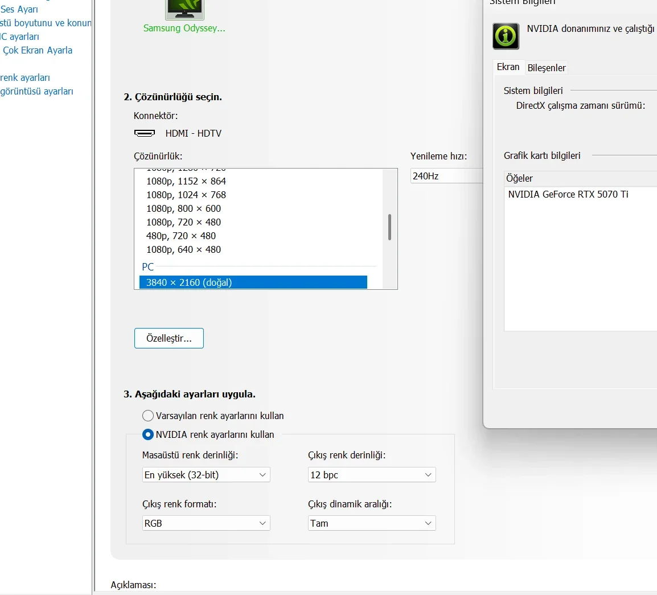This screenshot has height=595, width=657.
Task: Select NVIDIA renk ayarlarını kullan radio
Action: pyautogui.click(x=148, y=434)
